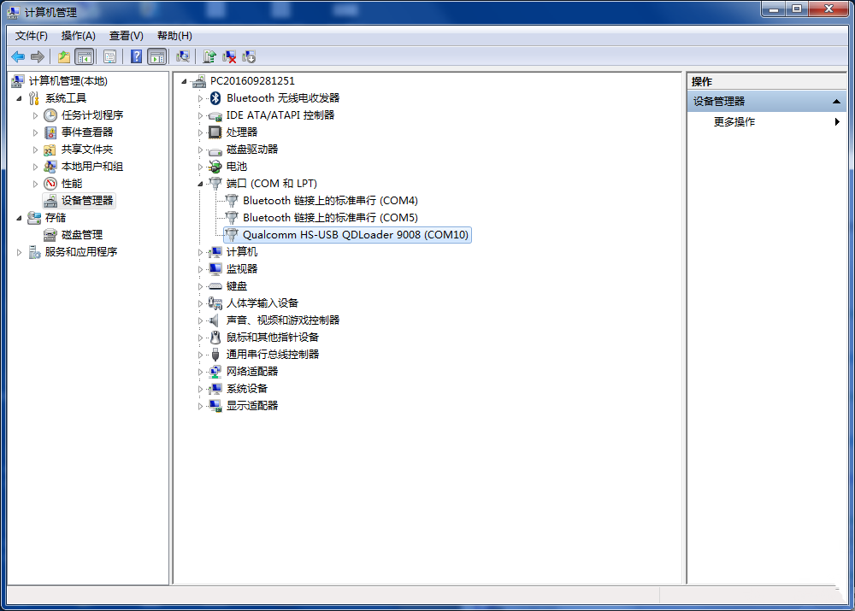Viewport: 855px width, 611px height.
Task: Click the 键盘 keyboard icon
Action: tap(215, 286)
